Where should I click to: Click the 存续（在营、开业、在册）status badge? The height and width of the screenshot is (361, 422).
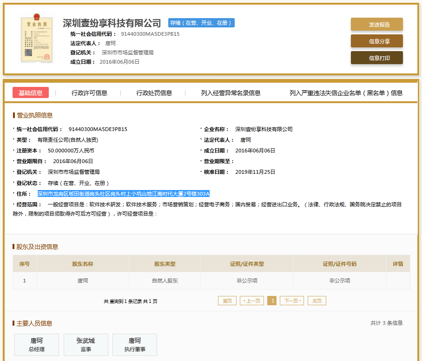201,22
